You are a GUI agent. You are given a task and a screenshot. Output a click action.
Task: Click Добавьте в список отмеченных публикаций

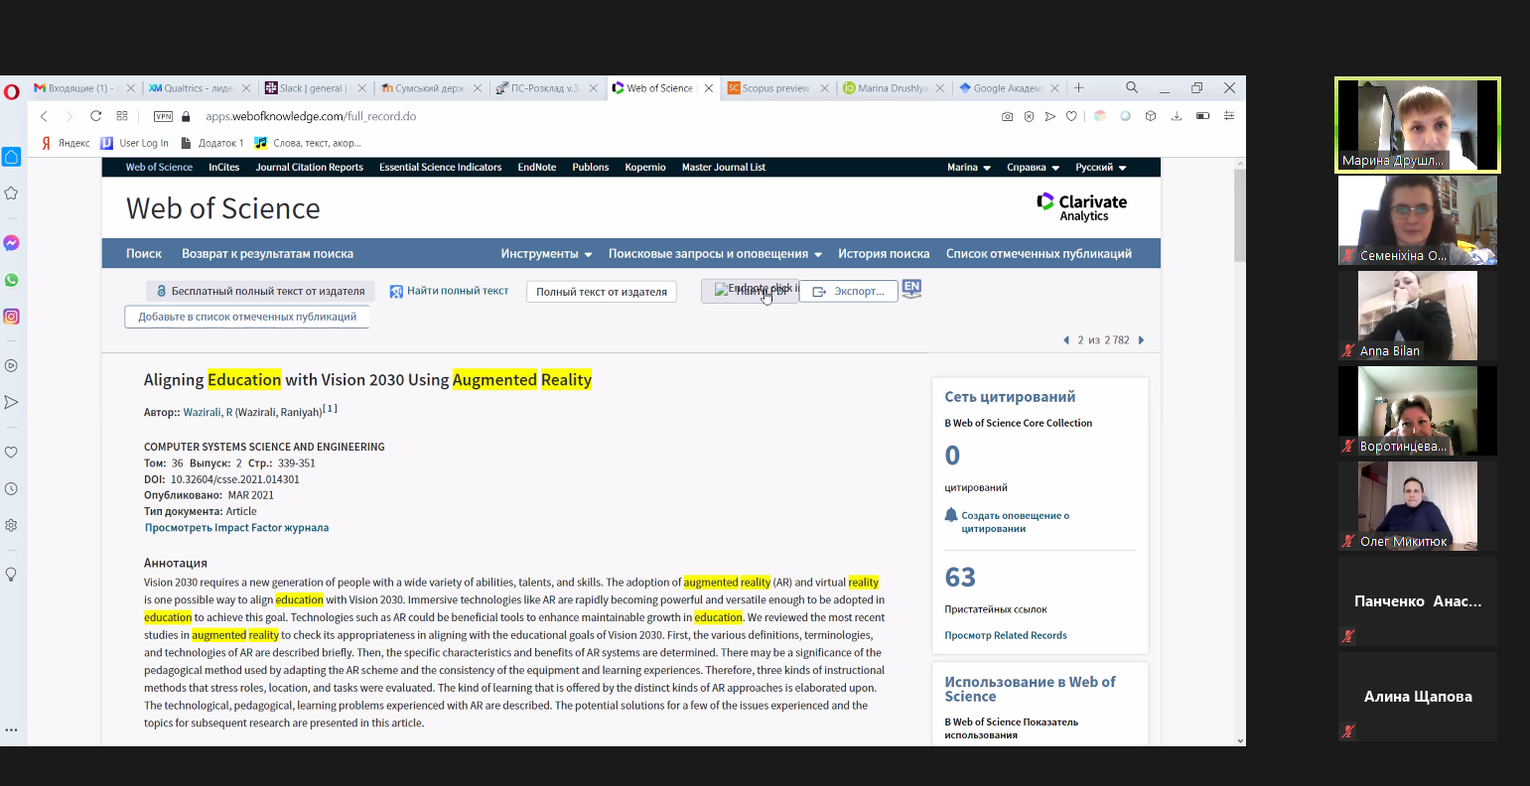pos(247,317)
